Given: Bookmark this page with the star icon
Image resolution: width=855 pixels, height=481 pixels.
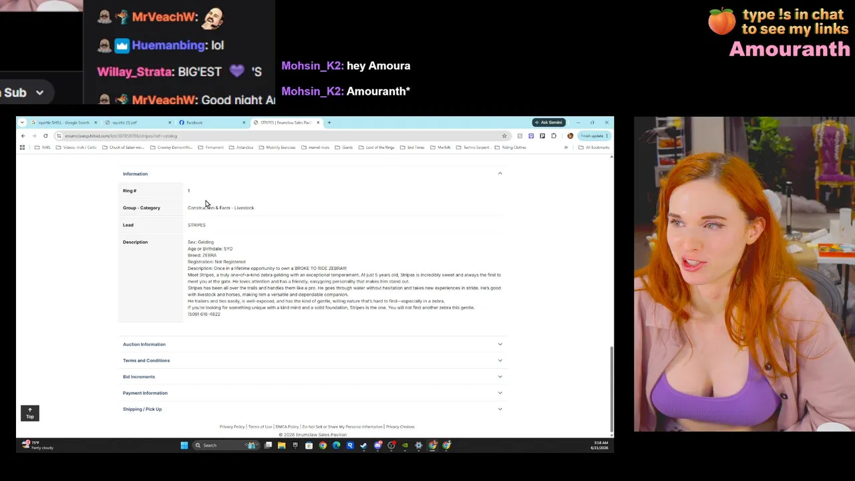Looking at the screenshot, I should (504, 136).
